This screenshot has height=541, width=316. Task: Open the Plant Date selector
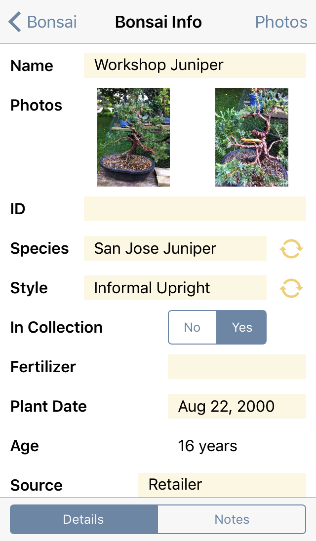click(237, 406)
